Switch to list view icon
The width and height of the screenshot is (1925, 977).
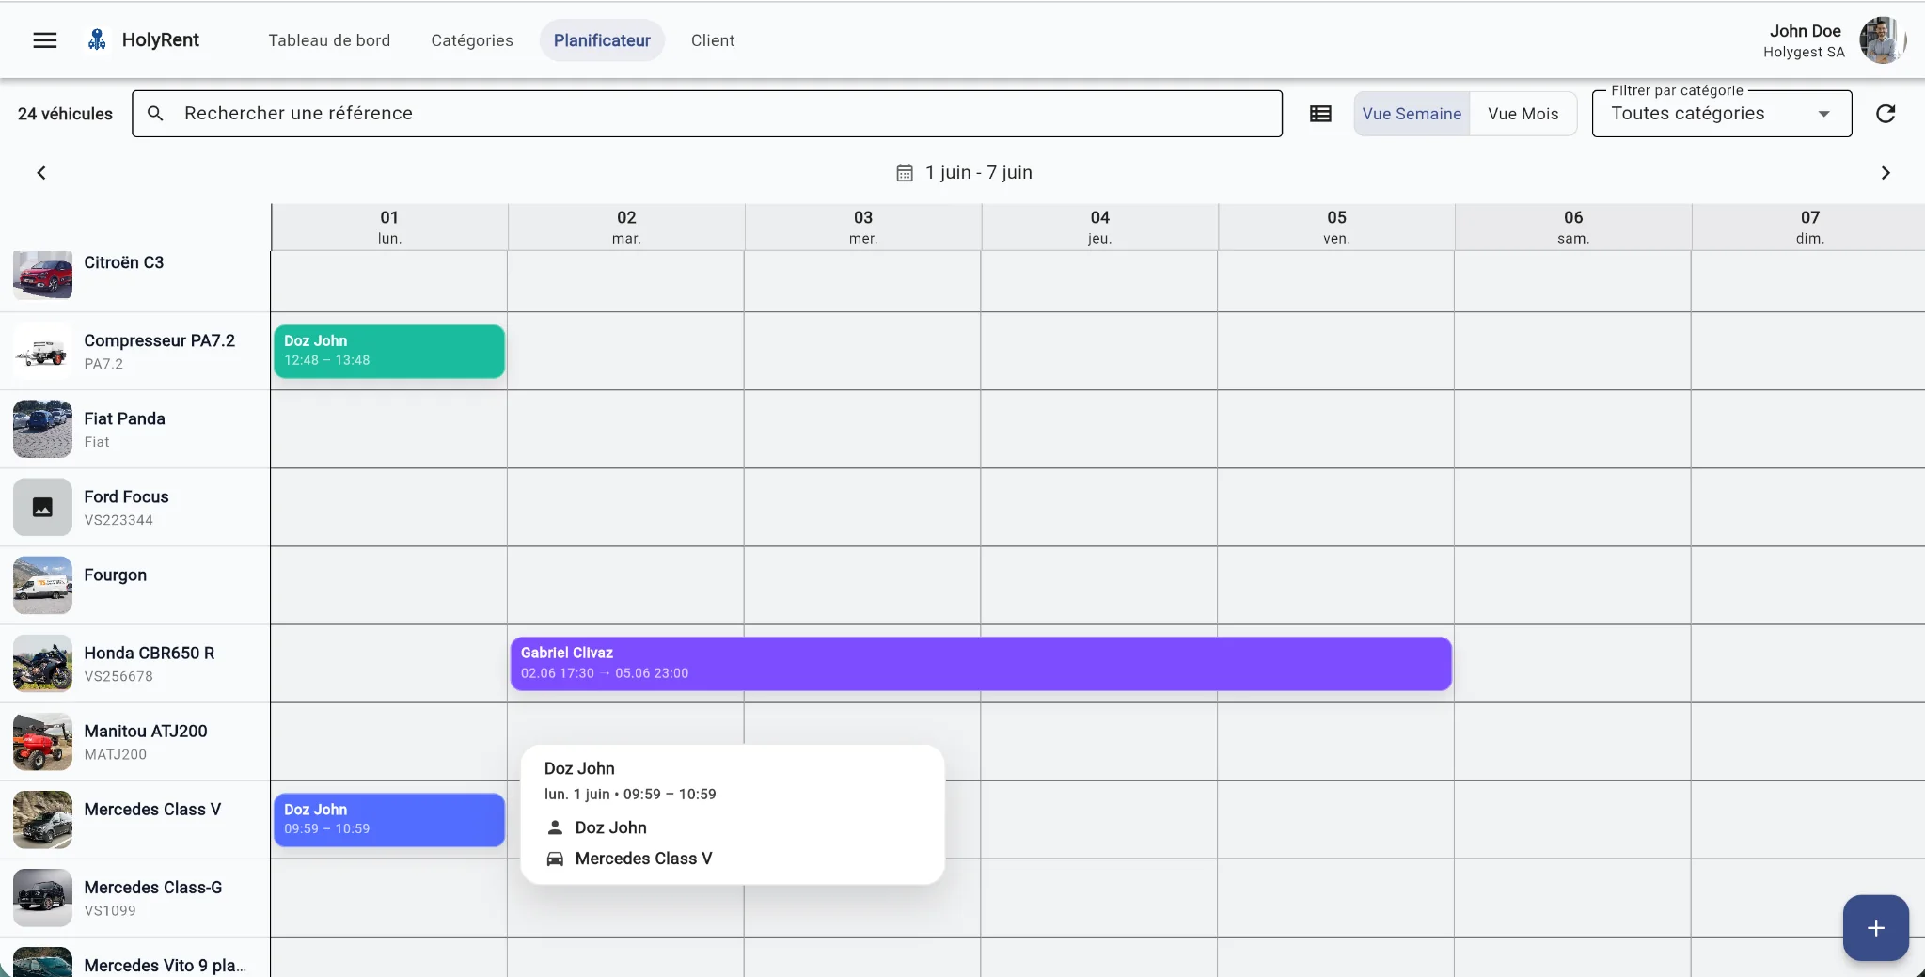(1320, 114)
